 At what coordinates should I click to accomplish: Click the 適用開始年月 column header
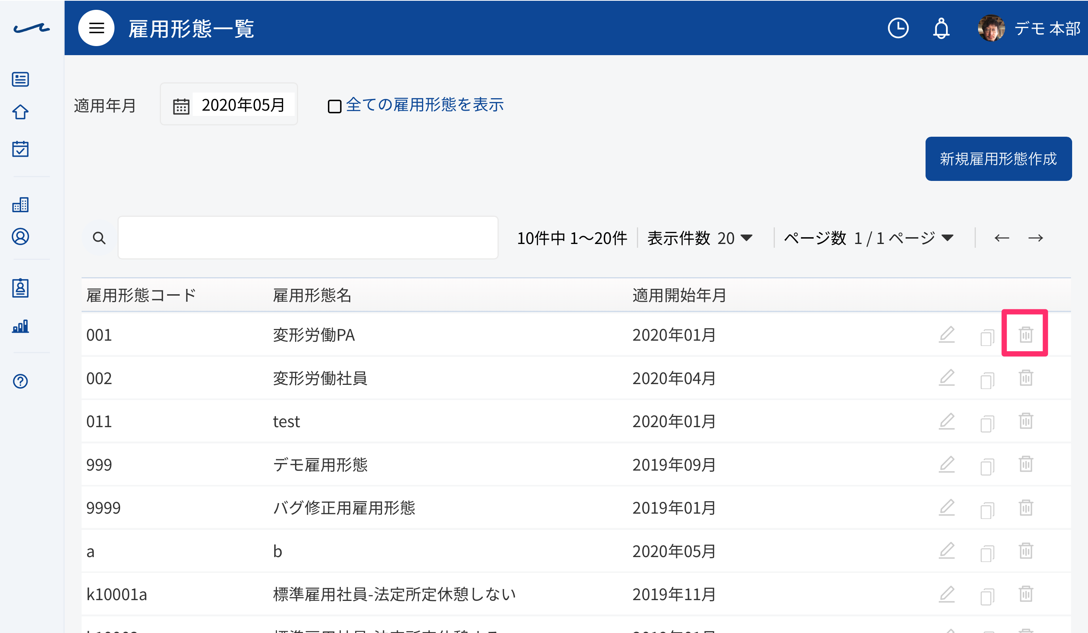click(x=680, y=295)
